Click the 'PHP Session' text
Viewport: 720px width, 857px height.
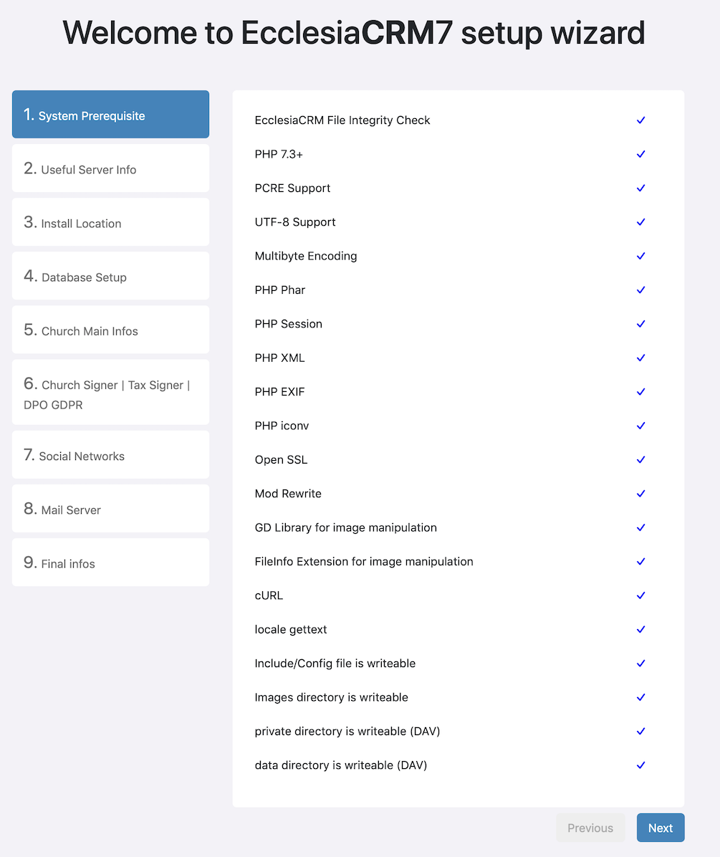(x=289, y=324)
